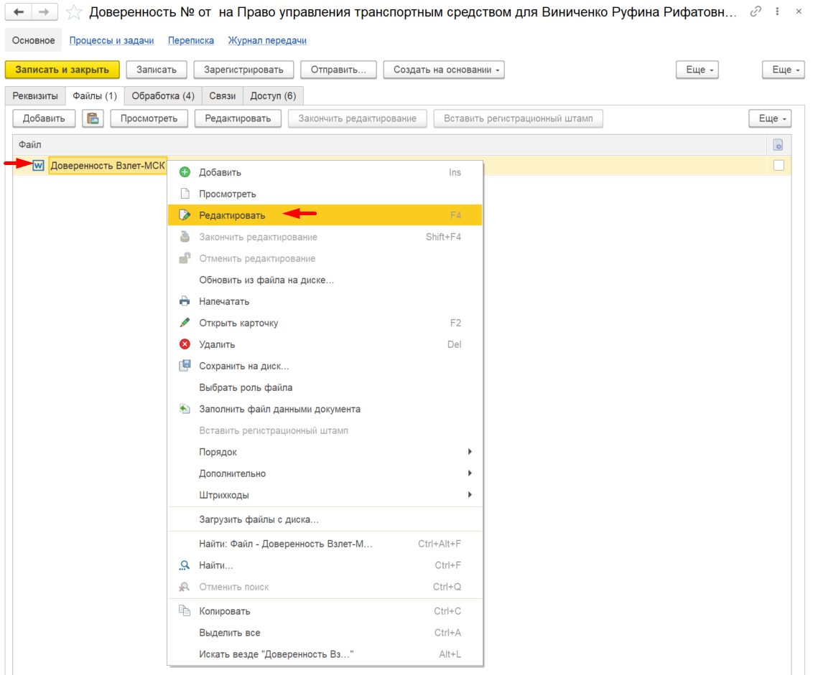
Task: Click the magnifier icon next to Найти...
Action: pyautogui.click(x=185, y=565)
